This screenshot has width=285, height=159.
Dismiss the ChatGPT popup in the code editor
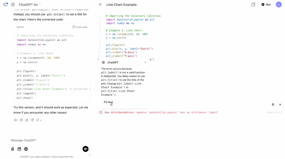coord(145,62)
